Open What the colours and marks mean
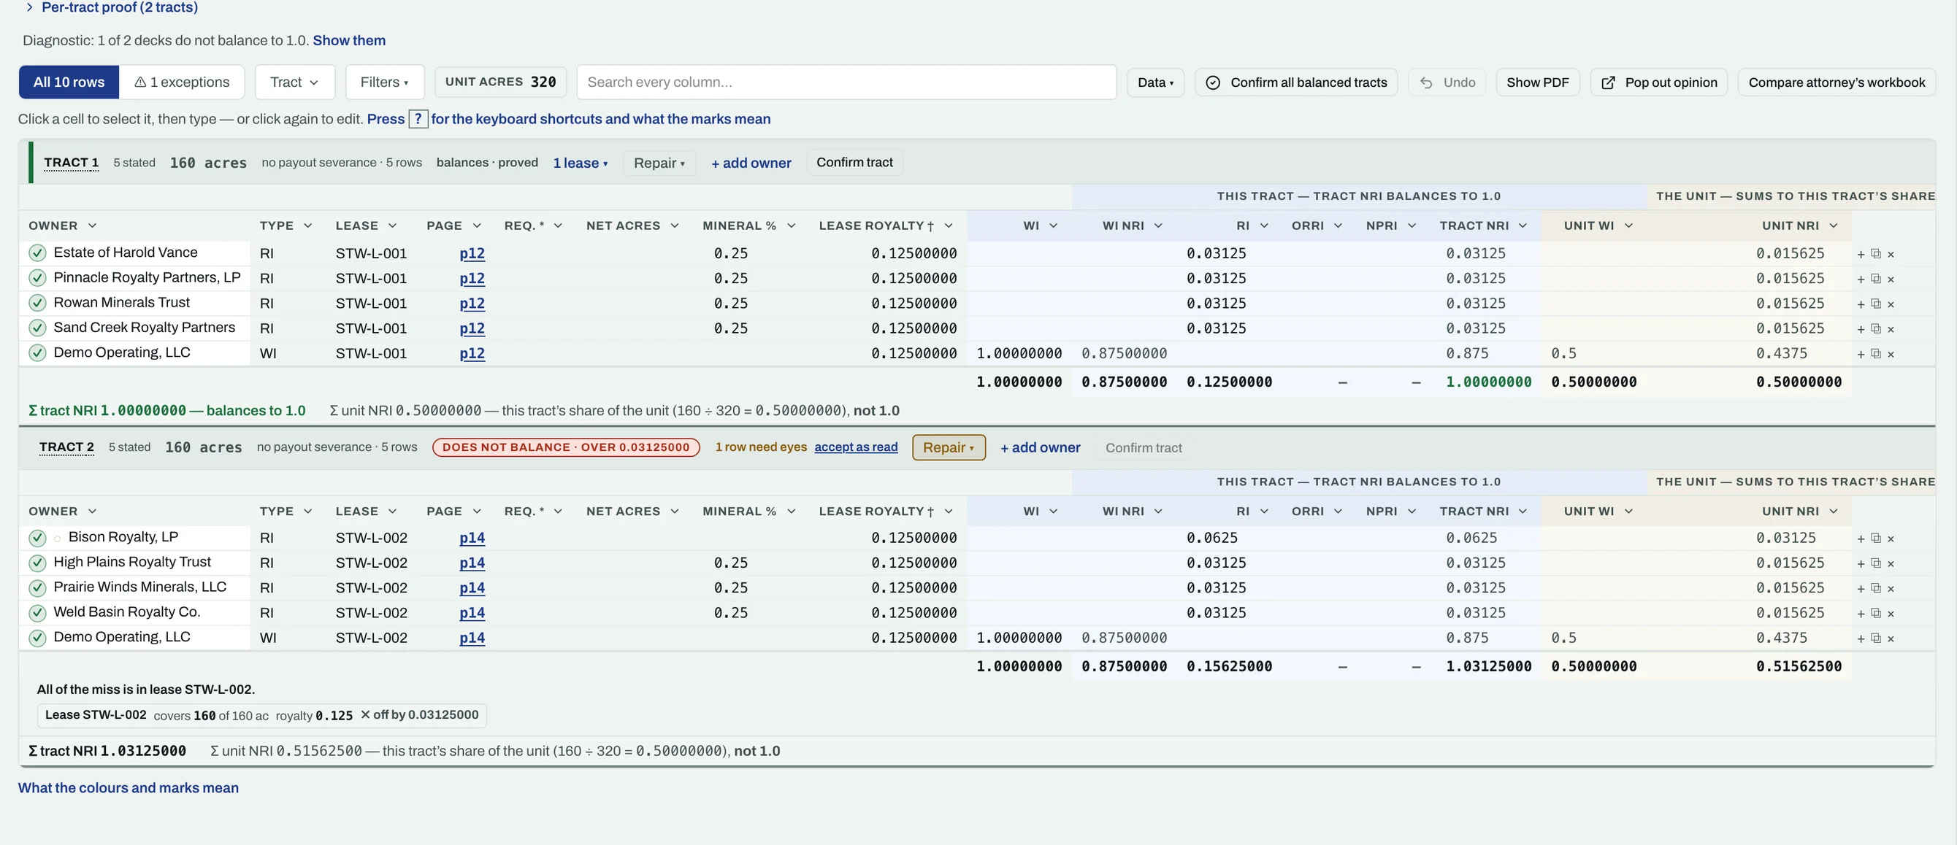This screenshot has height=845, width=1957. [129, 788]
